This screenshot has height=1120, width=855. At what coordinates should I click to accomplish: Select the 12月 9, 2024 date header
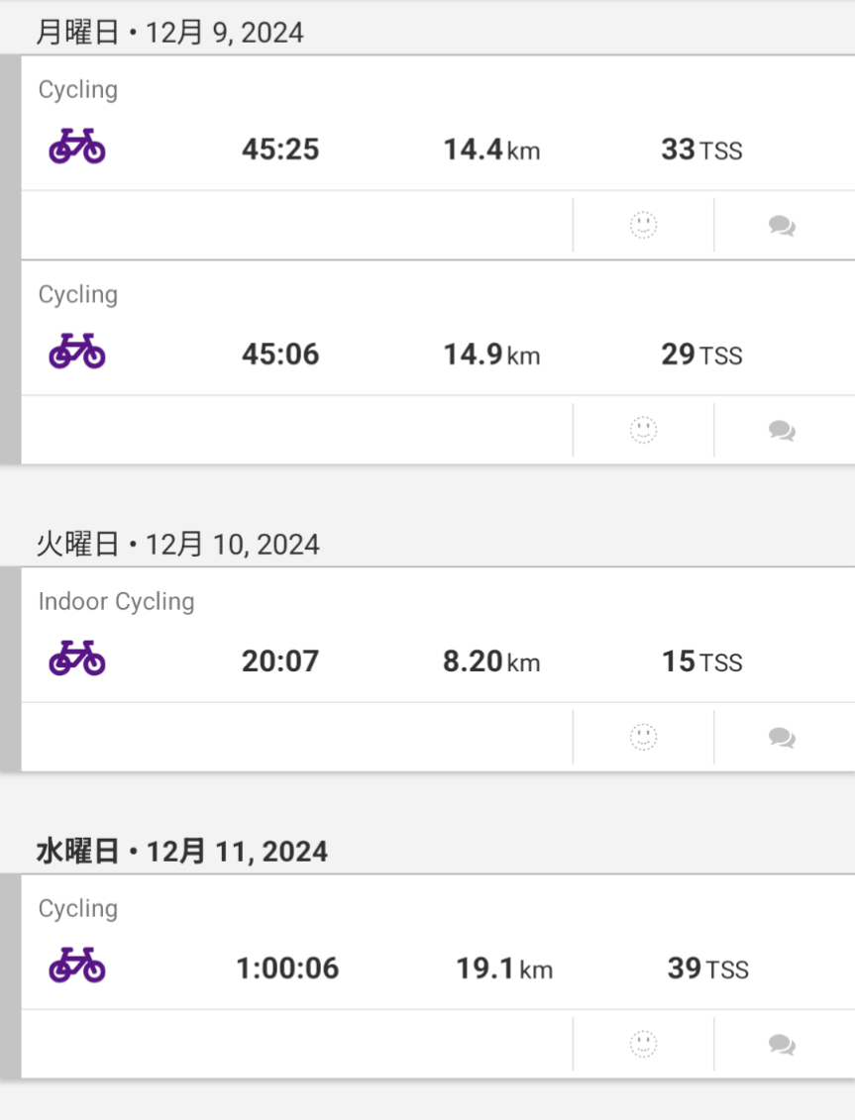169,33
